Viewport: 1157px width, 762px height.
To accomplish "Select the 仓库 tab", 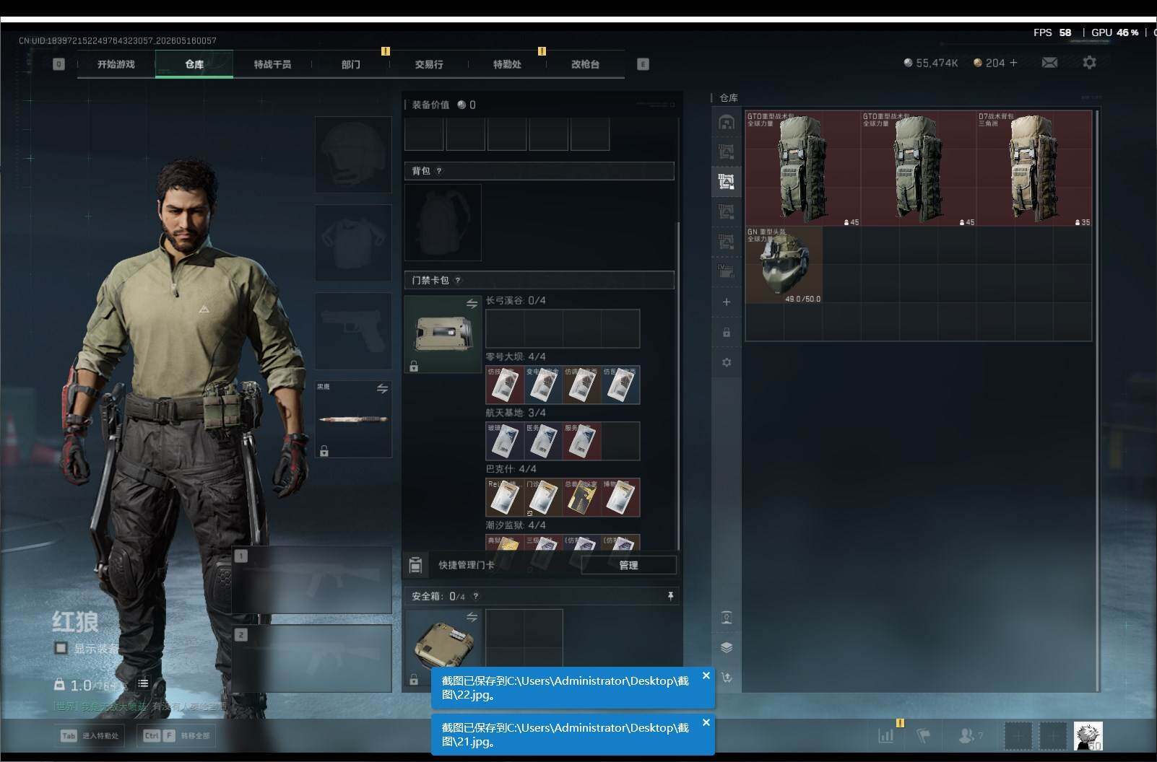I will pos(194,64).
